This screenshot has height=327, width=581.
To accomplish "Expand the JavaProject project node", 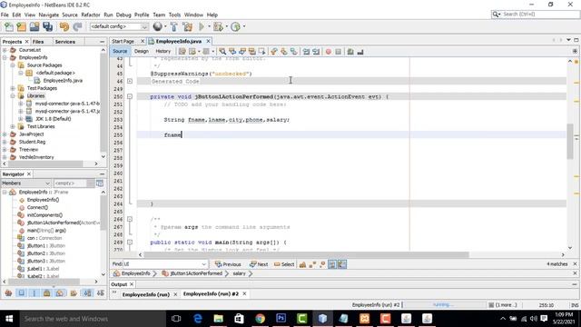I will tap(5, 134).
